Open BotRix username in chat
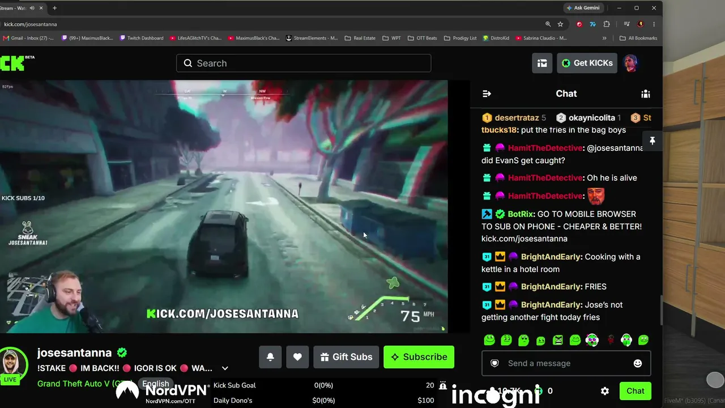 [x=521, y=214]
